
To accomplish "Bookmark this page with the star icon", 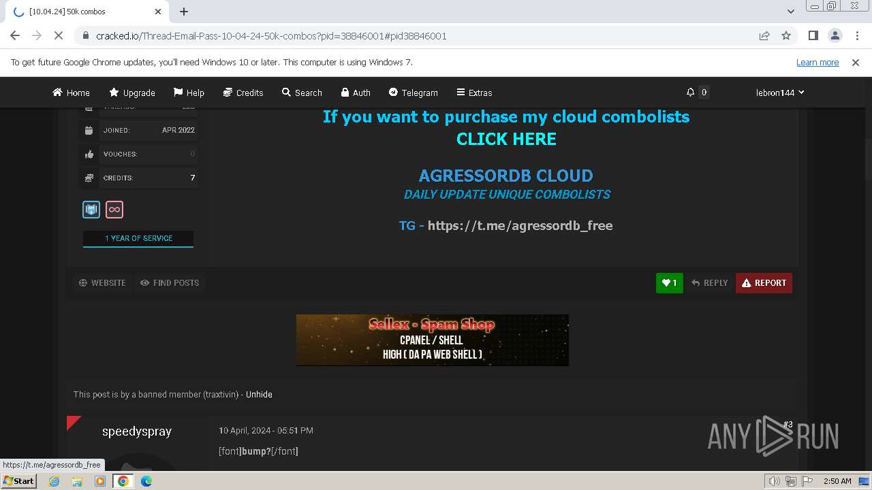I will tap(786, 35).
